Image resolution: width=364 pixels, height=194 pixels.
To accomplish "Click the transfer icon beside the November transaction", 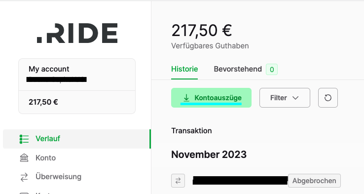I will [x=178, y=181].
